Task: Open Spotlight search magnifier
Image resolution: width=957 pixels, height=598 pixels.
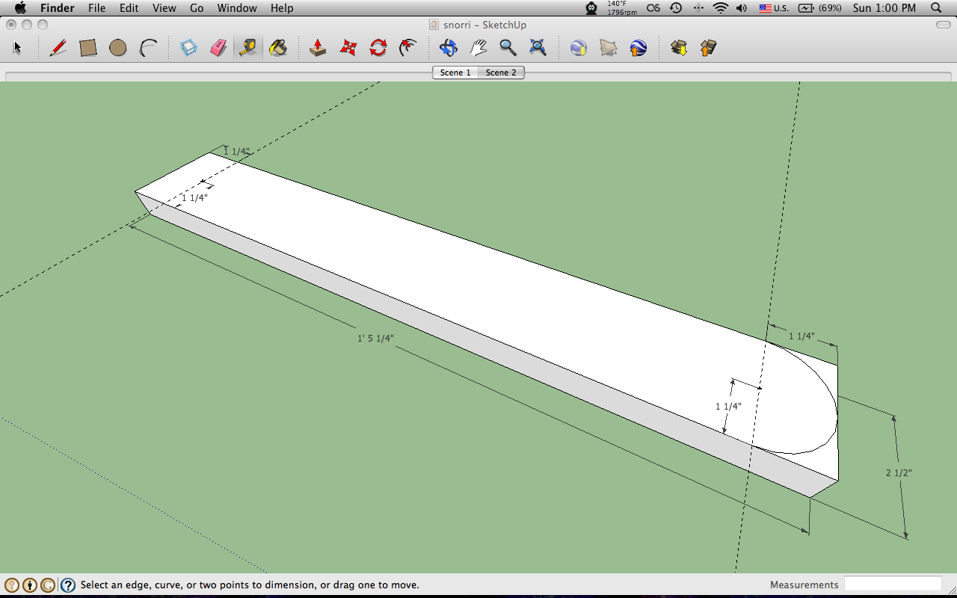Action: pos(936,8)
